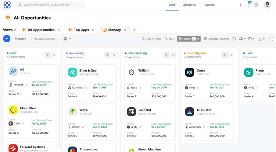Viewport: 276px width, 152px height.
Task: Add an organization to Due diligence column
Action: (x=224, y=55)
